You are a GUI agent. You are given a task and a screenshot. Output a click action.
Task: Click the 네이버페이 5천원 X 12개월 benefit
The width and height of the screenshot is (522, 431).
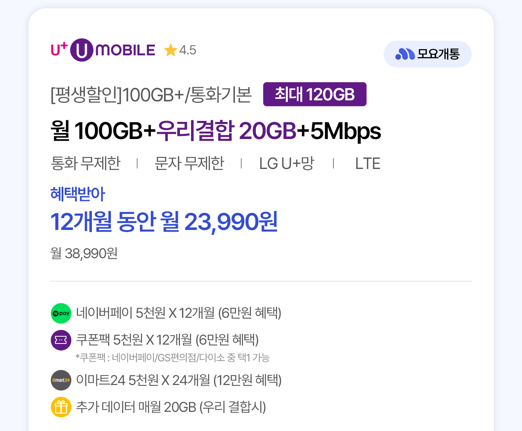click(x=179, y=313)
